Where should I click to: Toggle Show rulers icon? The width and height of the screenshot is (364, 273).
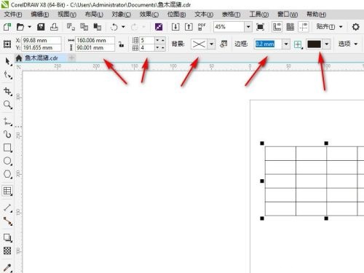pos(277,27)
